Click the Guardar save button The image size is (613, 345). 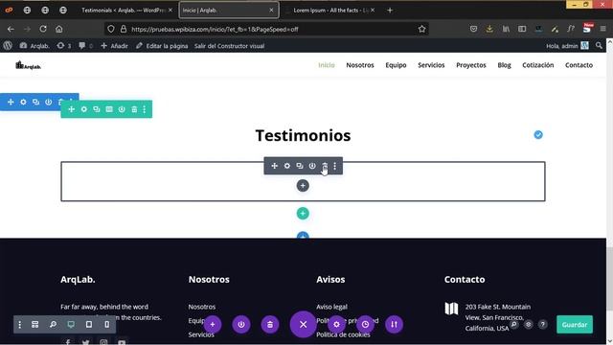coord(575,324)
